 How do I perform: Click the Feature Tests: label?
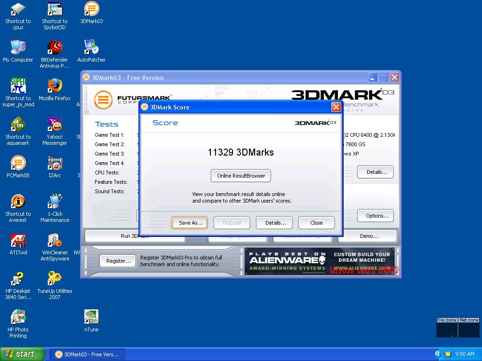(111, 182)
